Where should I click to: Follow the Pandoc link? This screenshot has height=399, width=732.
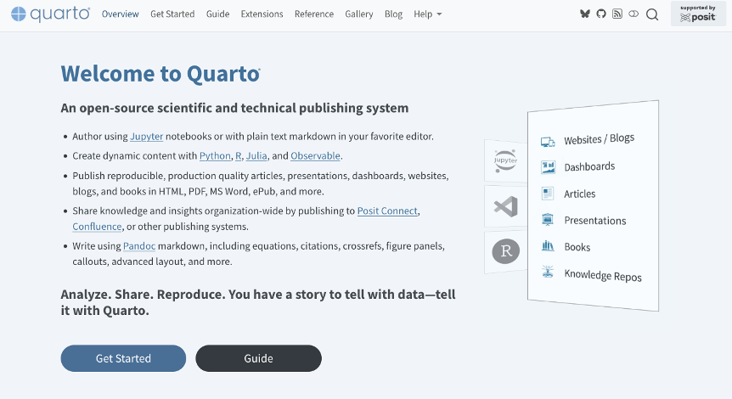(138, 246)
